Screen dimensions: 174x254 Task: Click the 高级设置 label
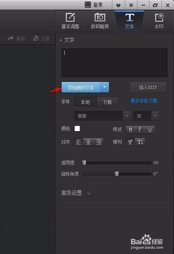coord(71,193)
